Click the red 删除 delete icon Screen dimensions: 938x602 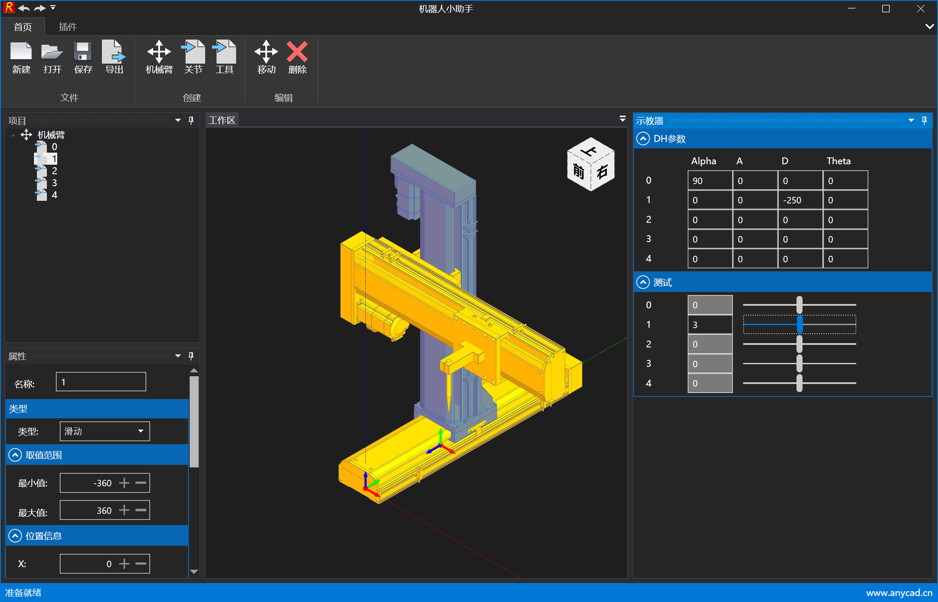(x=297, y=52)
